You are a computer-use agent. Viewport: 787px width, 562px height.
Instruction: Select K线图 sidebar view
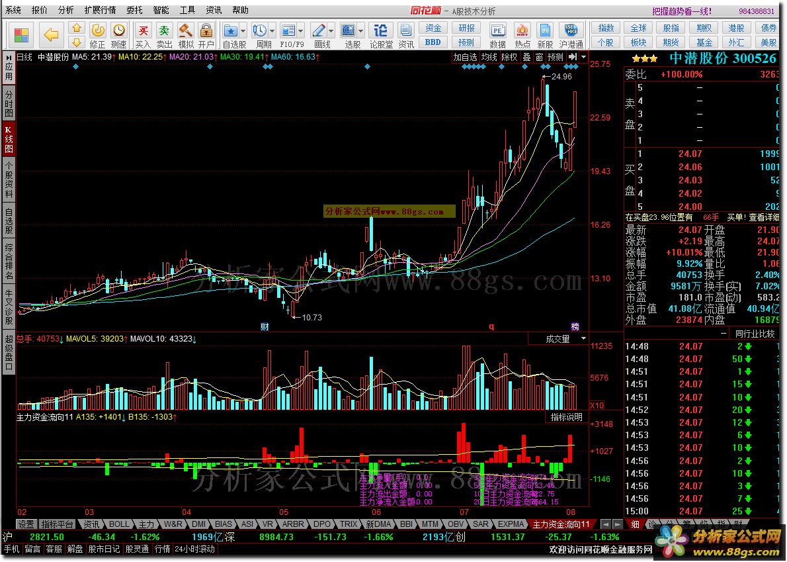[9, 138]
